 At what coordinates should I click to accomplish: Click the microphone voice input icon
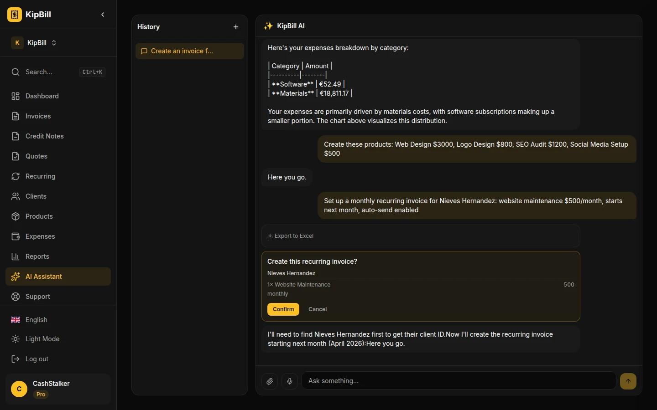coord(290,381)
